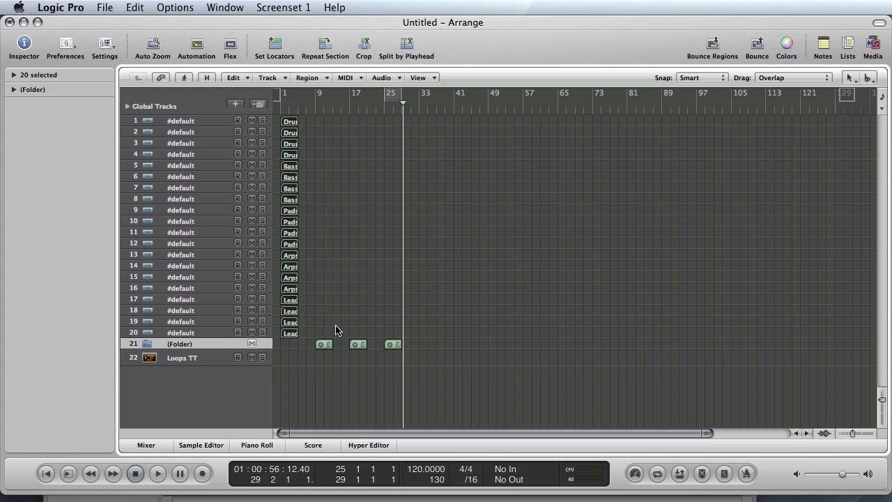Click the folder back arrow button
The height and width of the screenshot is (502, 892).
(138, 77)
